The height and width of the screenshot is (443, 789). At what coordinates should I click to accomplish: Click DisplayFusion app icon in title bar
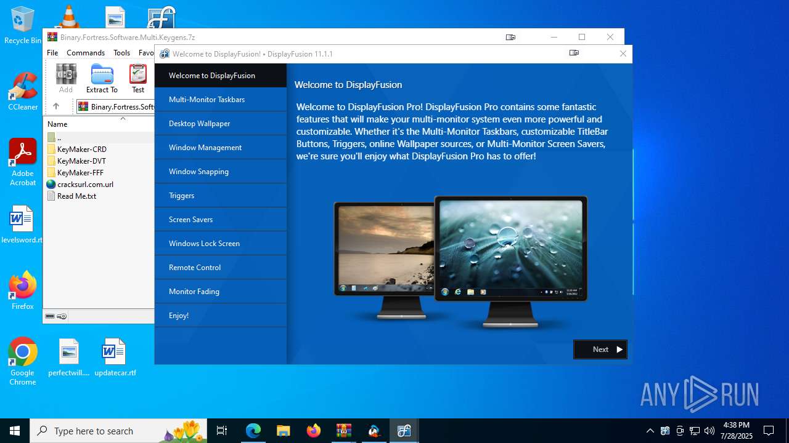(165, 54)
